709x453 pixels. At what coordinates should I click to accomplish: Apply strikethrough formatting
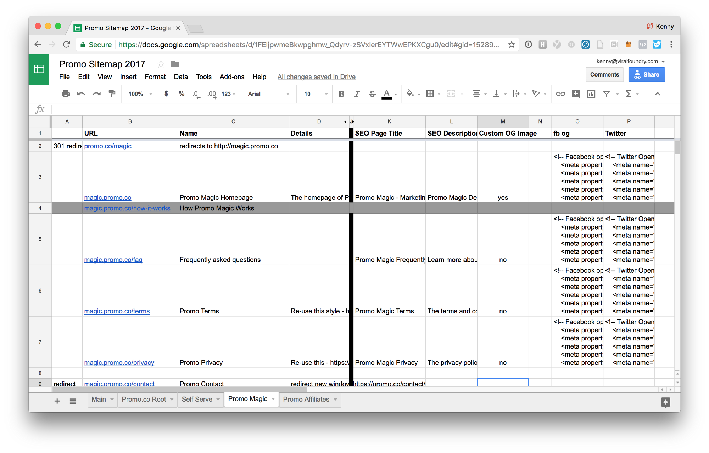coord(372,94)
